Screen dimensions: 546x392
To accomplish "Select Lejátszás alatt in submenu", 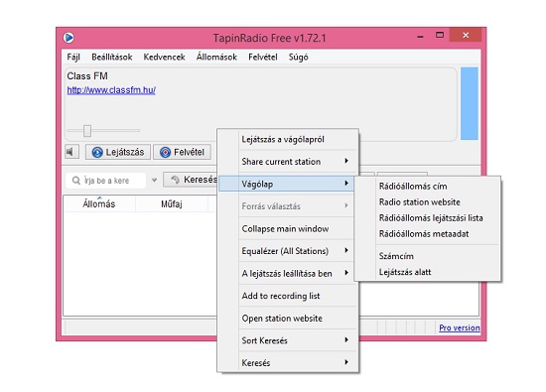I will pos(428,272).
